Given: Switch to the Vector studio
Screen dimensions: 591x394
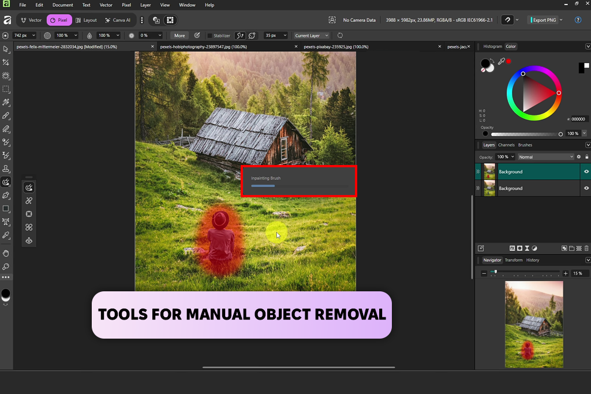Looking at the screenshot, I should coord(31,20).
